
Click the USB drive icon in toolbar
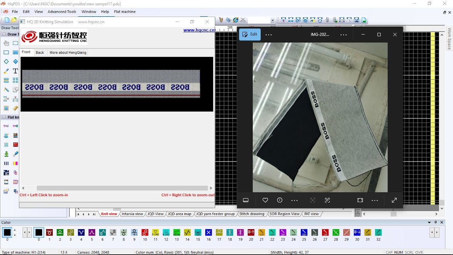click(327, 20)
